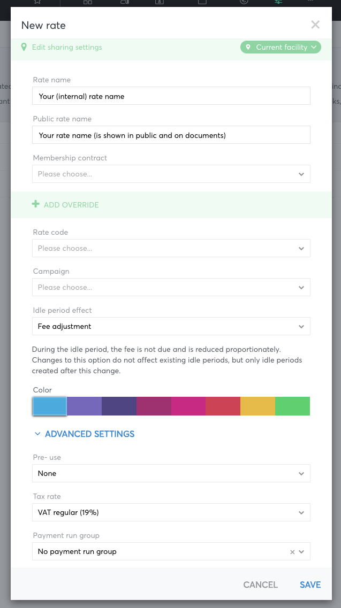
Task: Cancel the new rate dialog
Action: point(260,584)
